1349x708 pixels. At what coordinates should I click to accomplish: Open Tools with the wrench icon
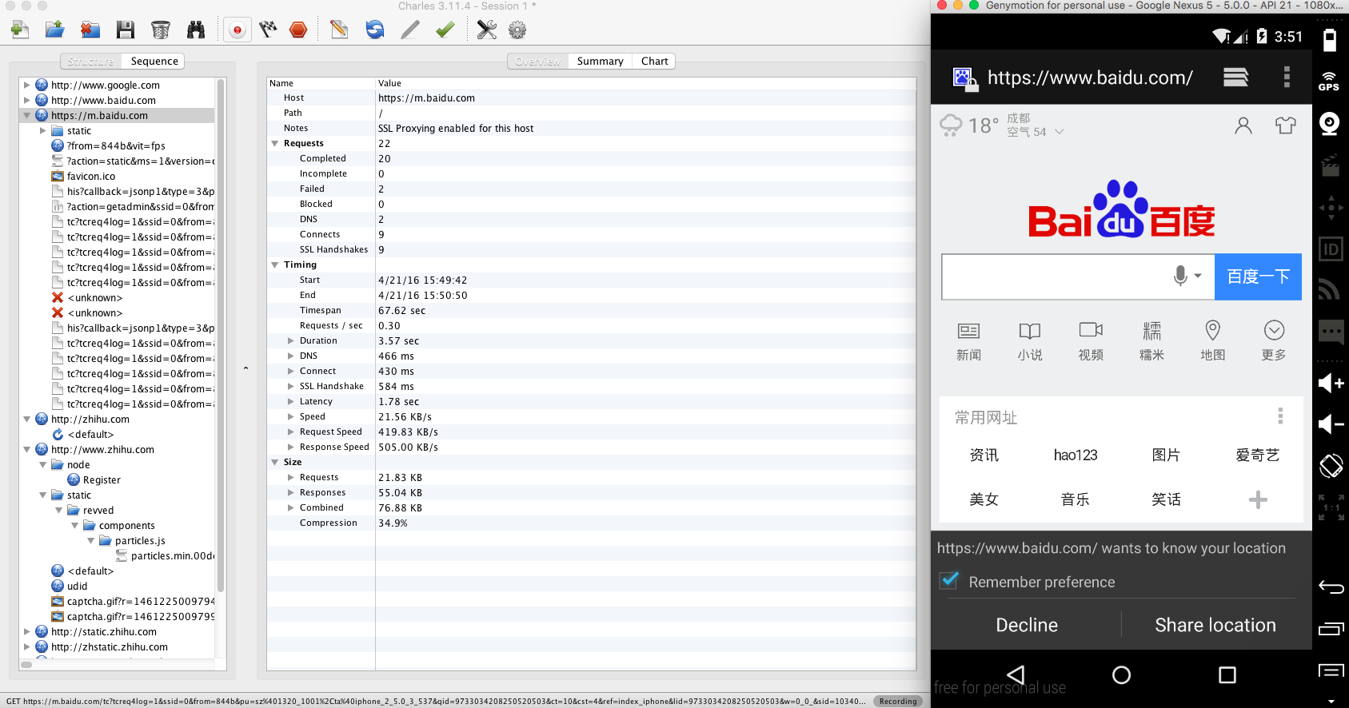point(486,30)
